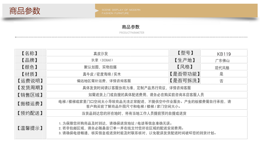Select the 当货品到达您的所在地时 row text
The width and height of the screenshot is (260, 144).
point(134,113)
